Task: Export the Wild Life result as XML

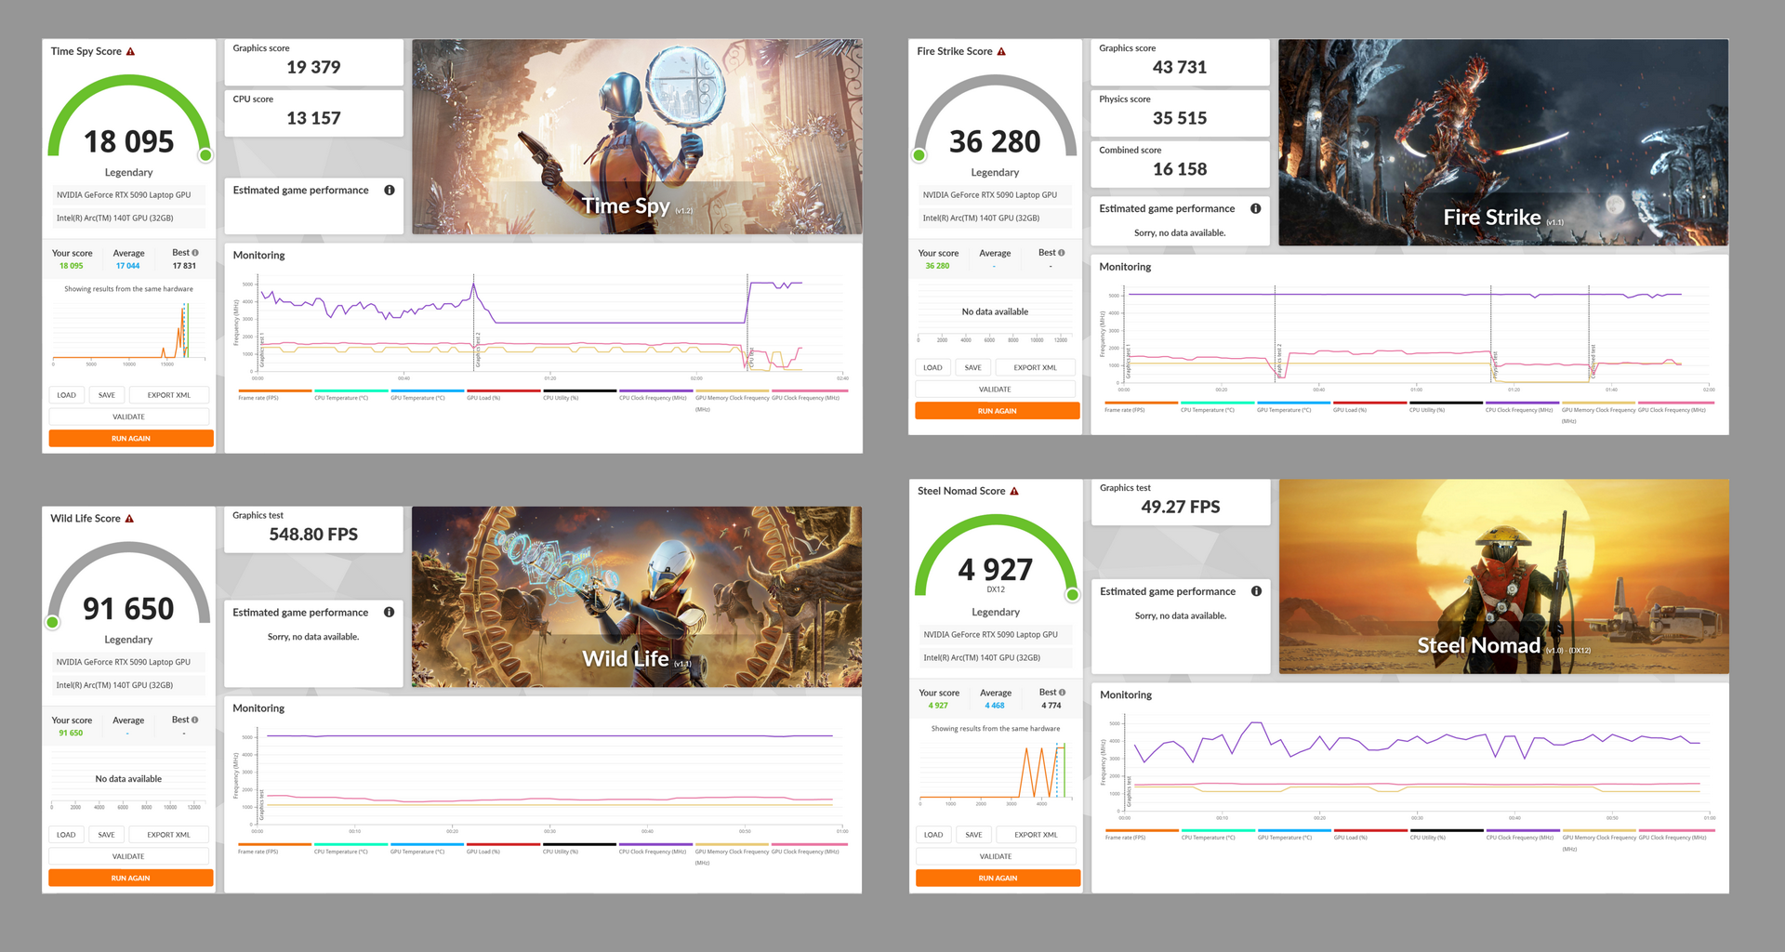Action: [x=169, y=835]
